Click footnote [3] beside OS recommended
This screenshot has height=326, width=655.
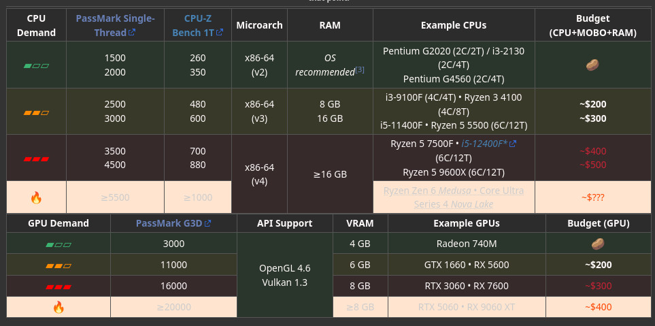pos(360,70)
